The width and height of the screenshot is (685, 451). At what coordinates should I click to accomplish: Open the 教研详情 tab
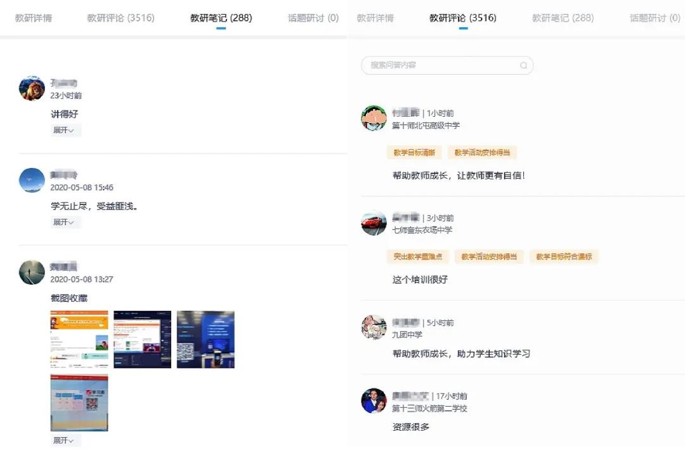pos(33,18)
